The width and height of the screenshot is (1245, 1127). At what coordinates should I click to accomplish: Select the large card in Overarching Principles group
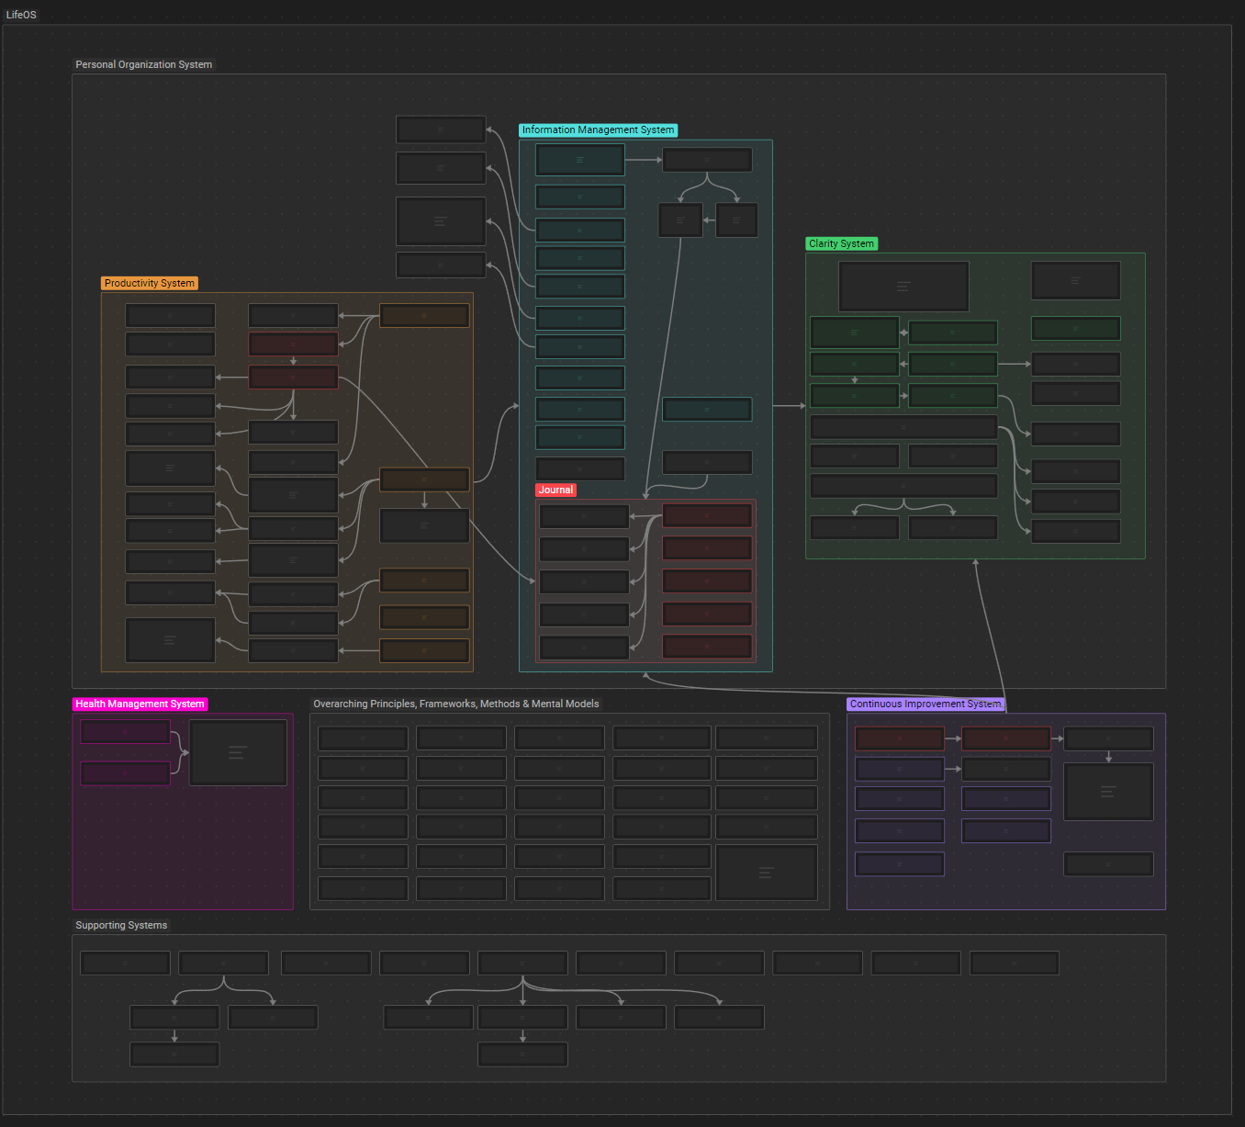[x=767, y=872]
